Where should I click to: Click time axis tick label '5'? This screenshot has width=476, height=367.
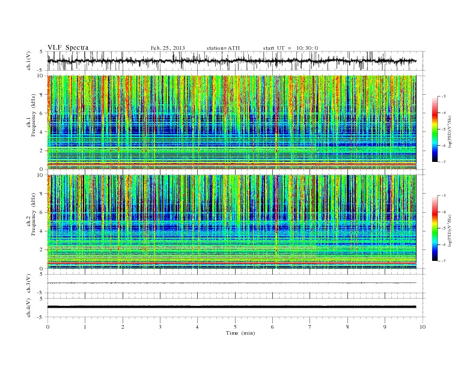(x=235, y=327)
